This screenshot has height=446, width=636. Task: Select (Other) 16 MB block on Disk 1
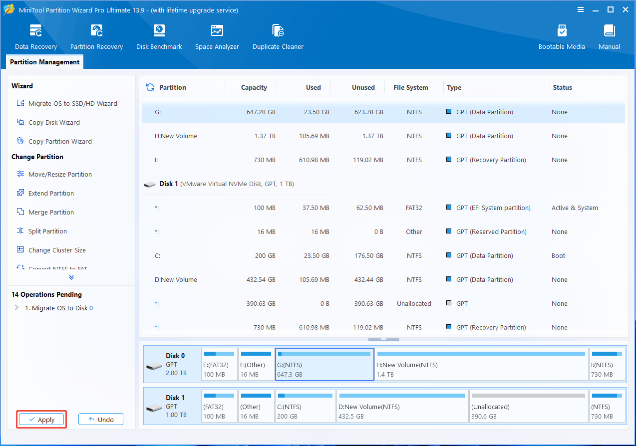pos(256,407)
